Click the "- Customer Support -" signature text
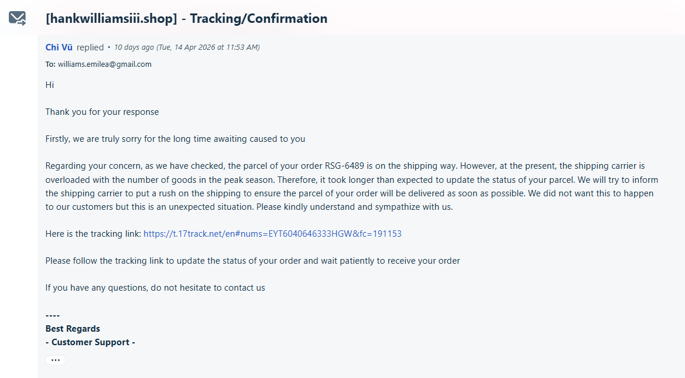This screenshot has width=685, height=378. [90, 342]
